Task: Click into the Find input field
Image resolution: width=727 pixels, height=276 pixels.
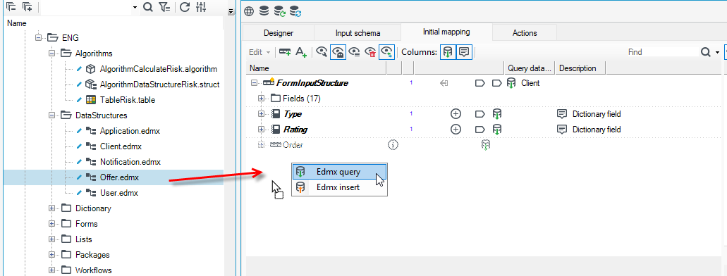Action: pos(662,52)
